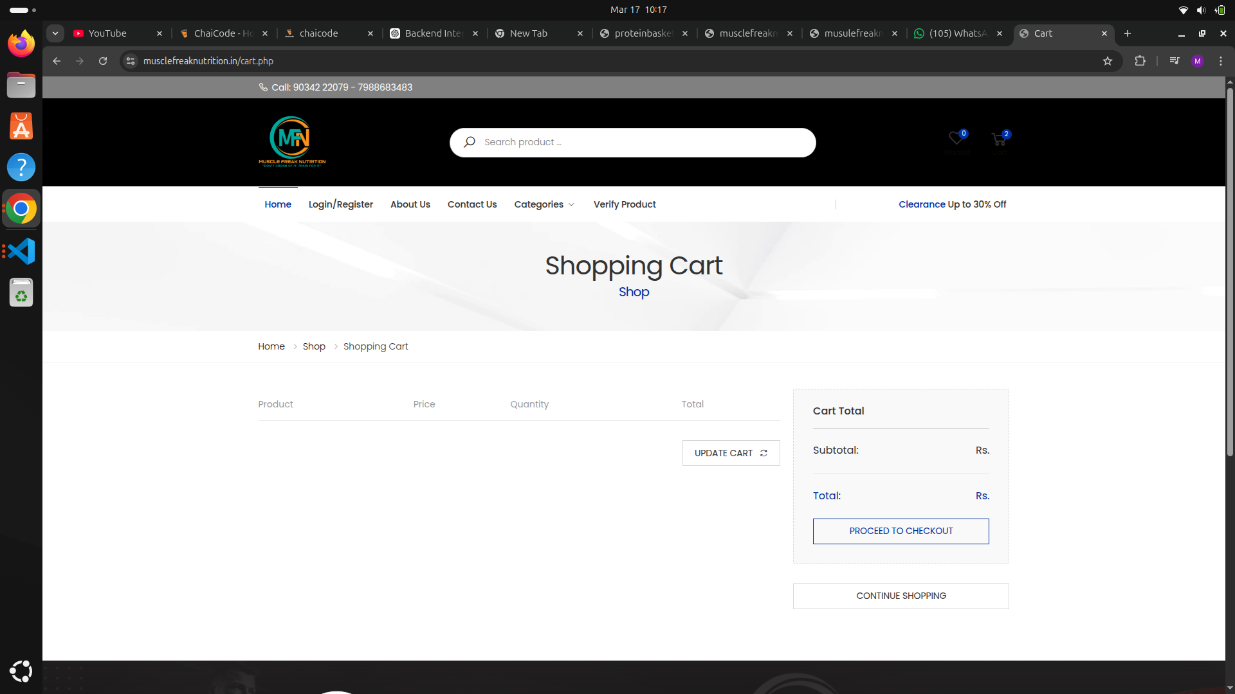1235x694 pixels.
Task: Bookmark page with star icon
Action: (1108, 61)
